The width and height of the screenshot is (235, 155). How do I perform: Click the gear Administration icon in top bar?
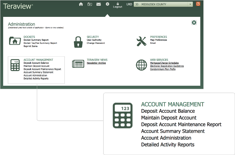pyautogui.click(x=107, y=4)
